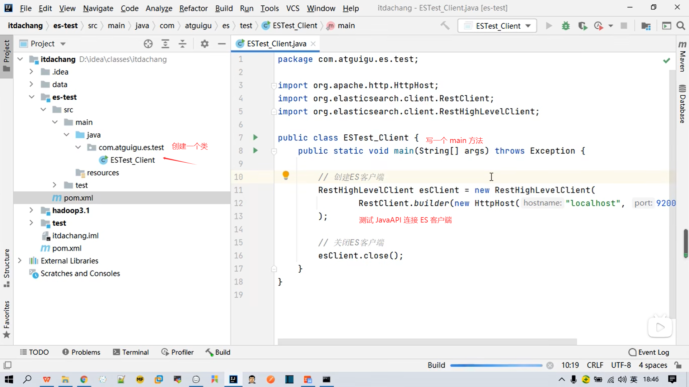Click the Debug bug icon in toolbar

click(x=566, y=26)
